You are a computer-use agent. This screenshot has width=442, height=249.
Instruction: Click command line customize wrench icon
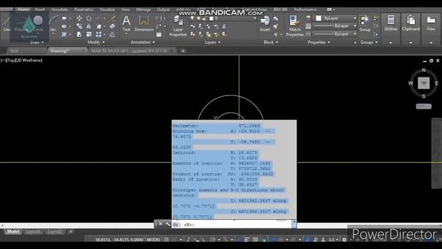[x=168, y=224]
